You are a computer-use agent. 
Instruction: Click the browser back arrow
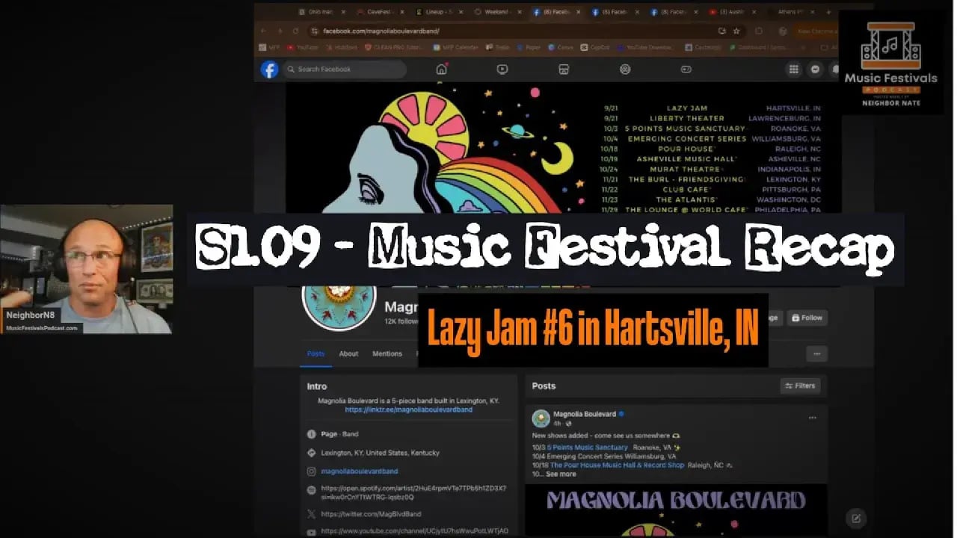tap(263, 31)
